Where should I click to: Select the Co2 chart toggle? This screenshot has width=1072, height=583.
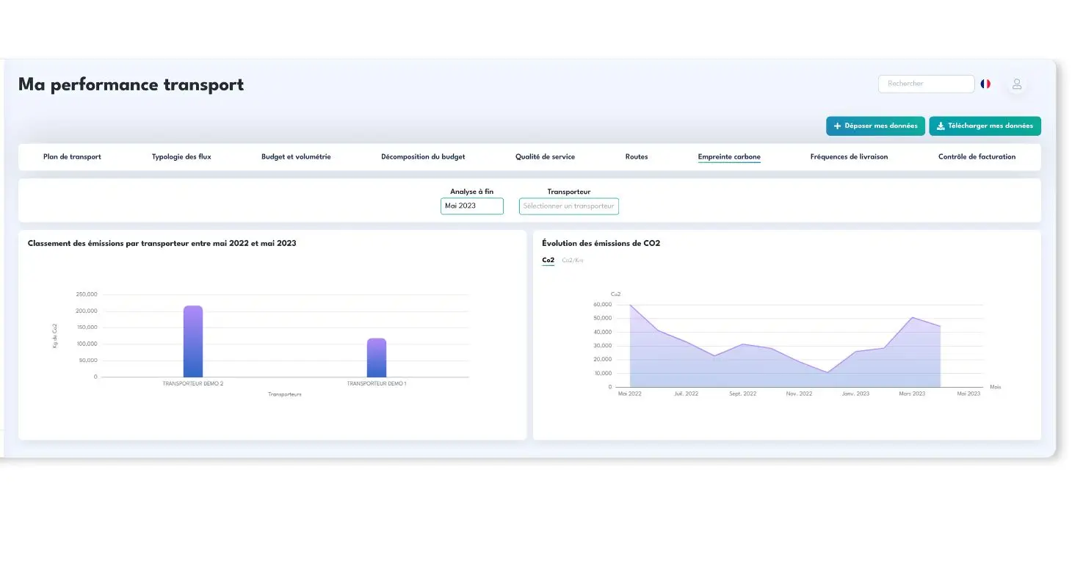548,261
